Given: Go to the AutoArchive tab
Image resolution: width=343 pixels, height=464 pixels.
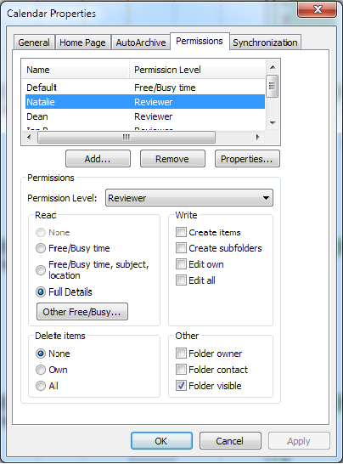Looking at the screenshot, I should (141, 42).
